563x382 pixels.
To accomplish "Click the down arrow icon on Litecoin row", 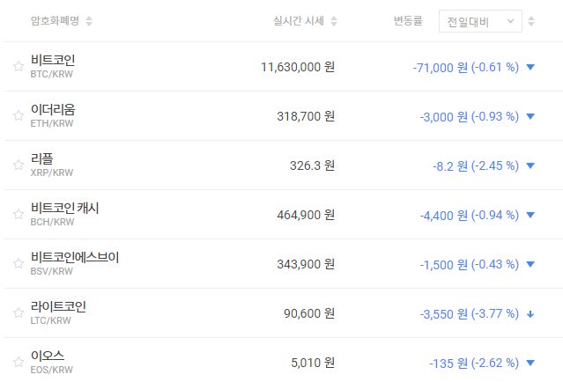I will [530, 313].
